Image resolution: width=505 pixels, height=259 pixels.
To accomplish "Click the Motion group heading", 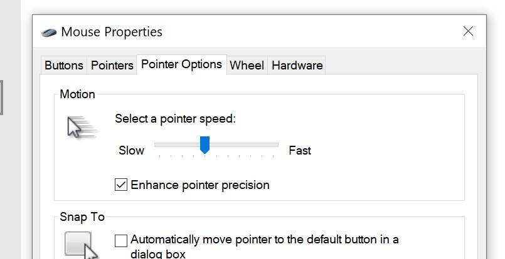I will point(77,94).
